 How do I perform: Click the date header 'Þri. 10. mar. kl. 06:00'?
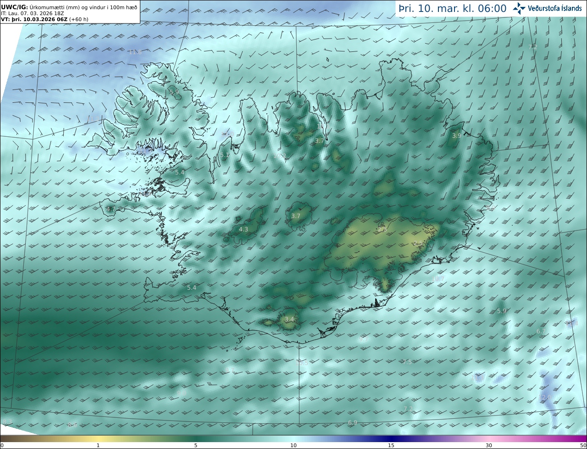pyautogui.click(x=452, y=8)
